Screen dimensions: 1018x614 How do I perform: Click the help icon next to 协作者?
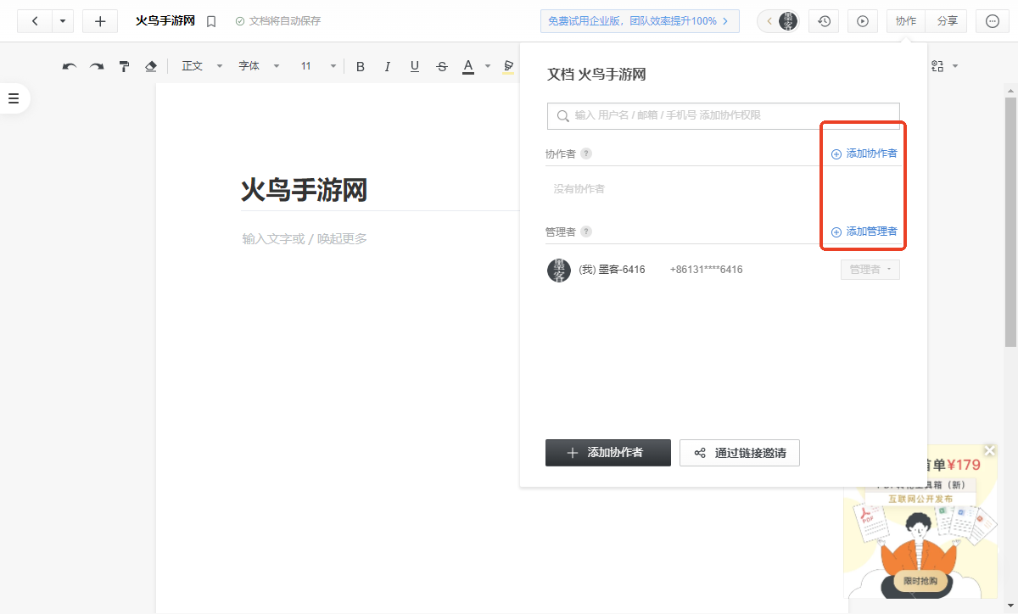586,153
